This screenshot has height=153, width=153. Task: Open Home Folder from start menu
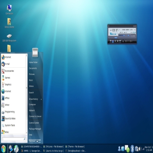pyautogui.click(x=33, y=62)
